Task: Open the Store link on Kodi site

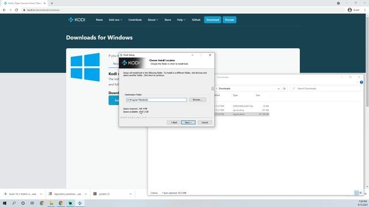Action: [x=168, y=20]
